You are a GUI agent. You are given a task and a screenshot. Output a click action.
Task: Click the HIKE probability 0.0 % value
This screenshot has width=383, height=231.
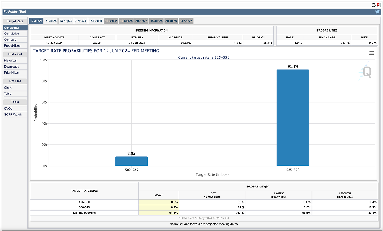[373, 43]
